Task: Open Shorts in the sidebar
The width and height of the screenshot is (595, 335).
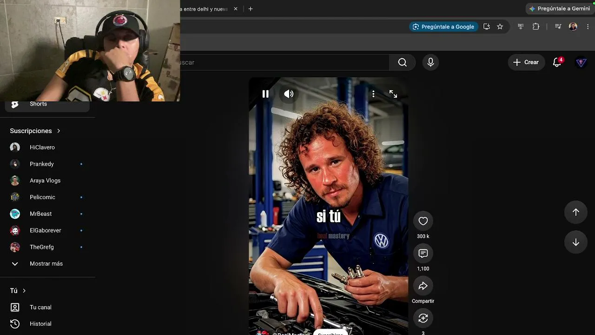Action: click(x=47, y=104)
